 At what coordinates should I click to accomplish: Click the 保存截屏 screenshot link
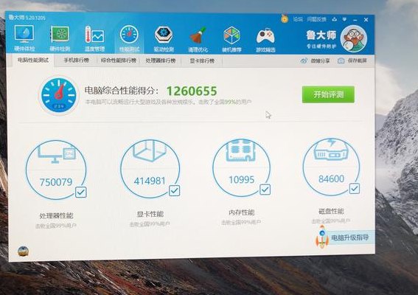click(x=352, y=60)
